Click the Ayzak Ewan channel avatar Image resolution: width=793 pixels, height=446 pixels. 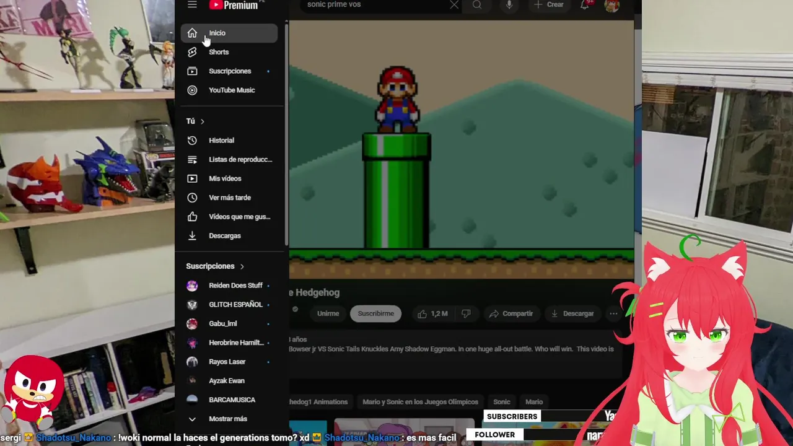tap(192, 381)
